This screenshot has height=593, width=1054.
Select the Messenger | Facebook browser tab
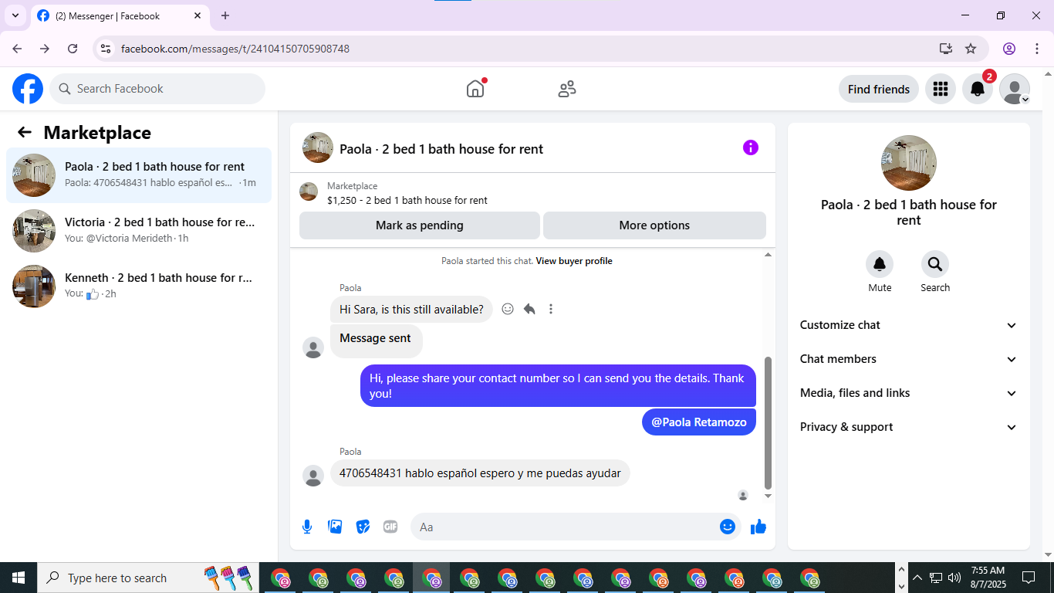[x=120, y=15]
